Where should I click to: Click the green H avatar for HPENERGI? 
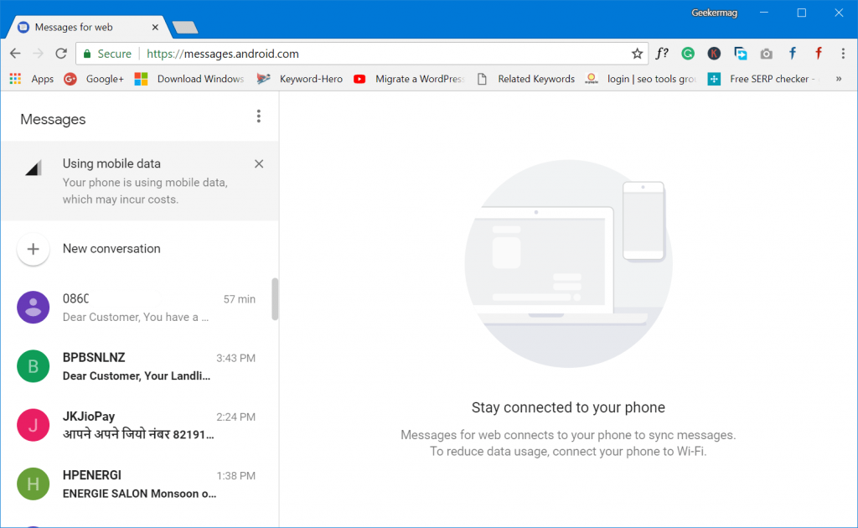coord(34,484)
